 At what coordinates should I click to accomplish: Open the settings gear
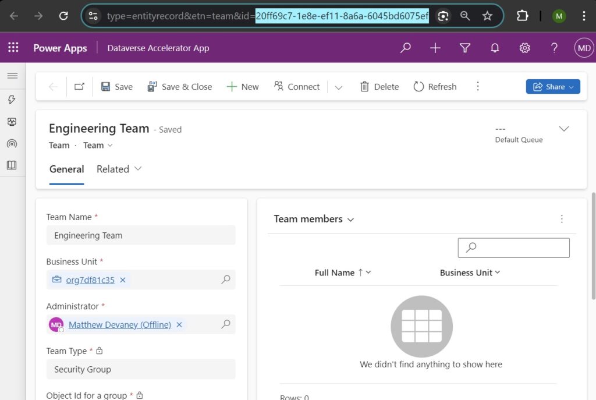524,48
